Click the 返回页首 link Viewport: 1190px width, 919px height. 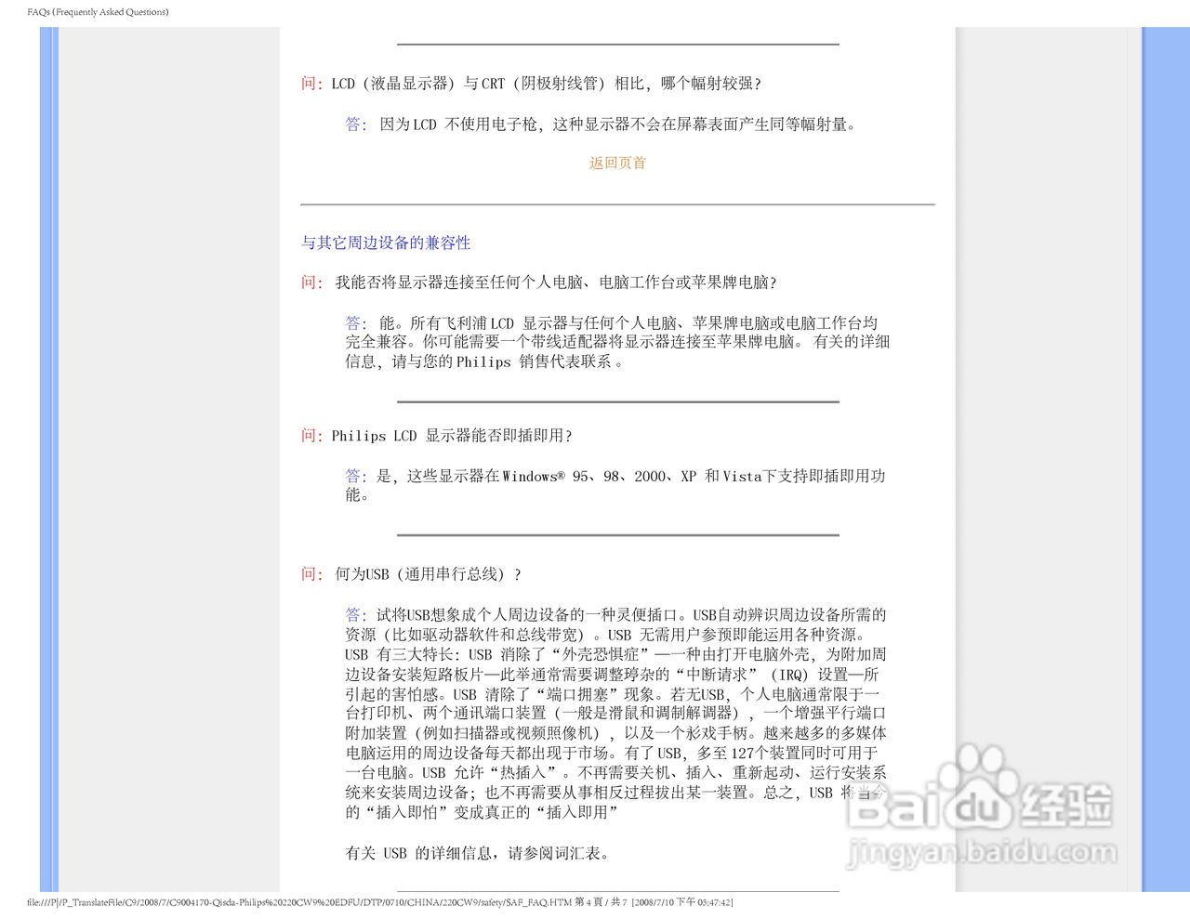point(617,163)
